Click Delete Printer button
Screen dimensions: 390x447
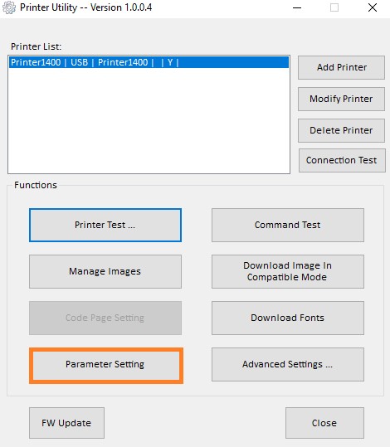click(342, 130)
